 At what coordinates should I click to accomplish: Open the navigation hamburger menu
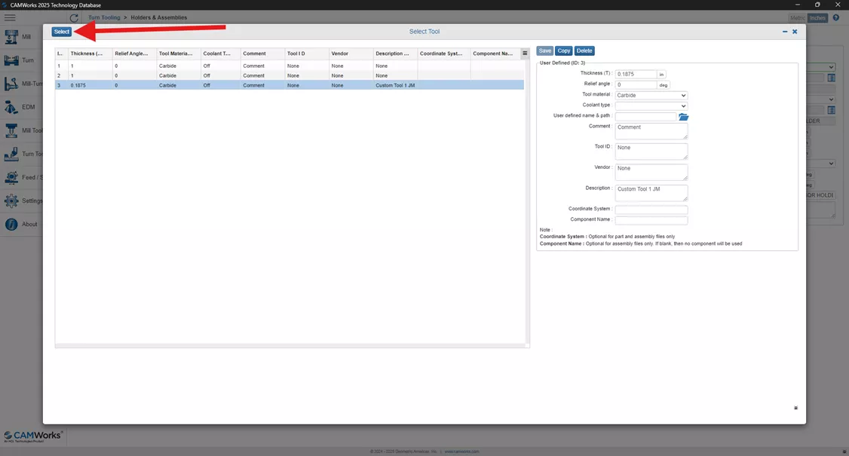10,17
